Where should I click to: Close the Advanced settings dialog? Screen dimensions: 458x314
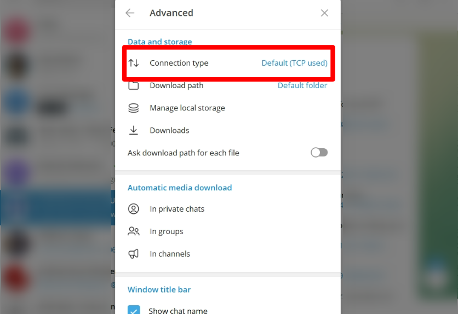click(324, 13)
